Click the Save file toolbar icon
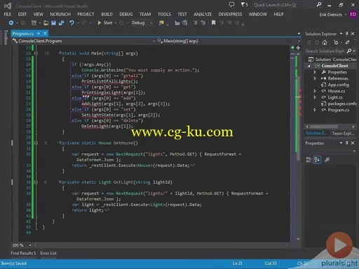359x269 pixels. point(53,23)
